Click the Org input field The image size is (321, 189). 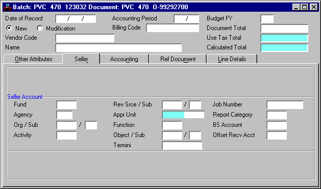(66, 125)
